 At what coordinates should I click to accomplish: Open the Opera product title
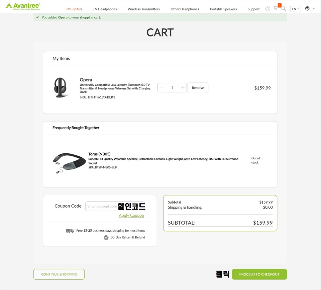(86, 80)
